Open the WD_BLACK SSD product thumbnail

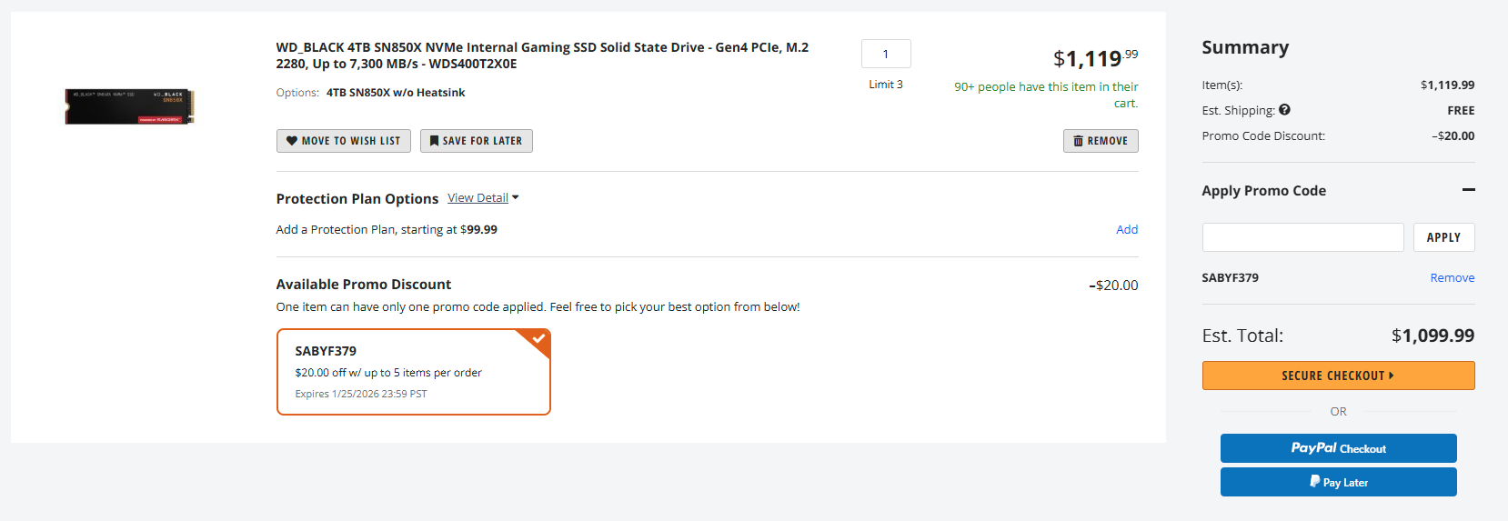click(x=129, y=106)
